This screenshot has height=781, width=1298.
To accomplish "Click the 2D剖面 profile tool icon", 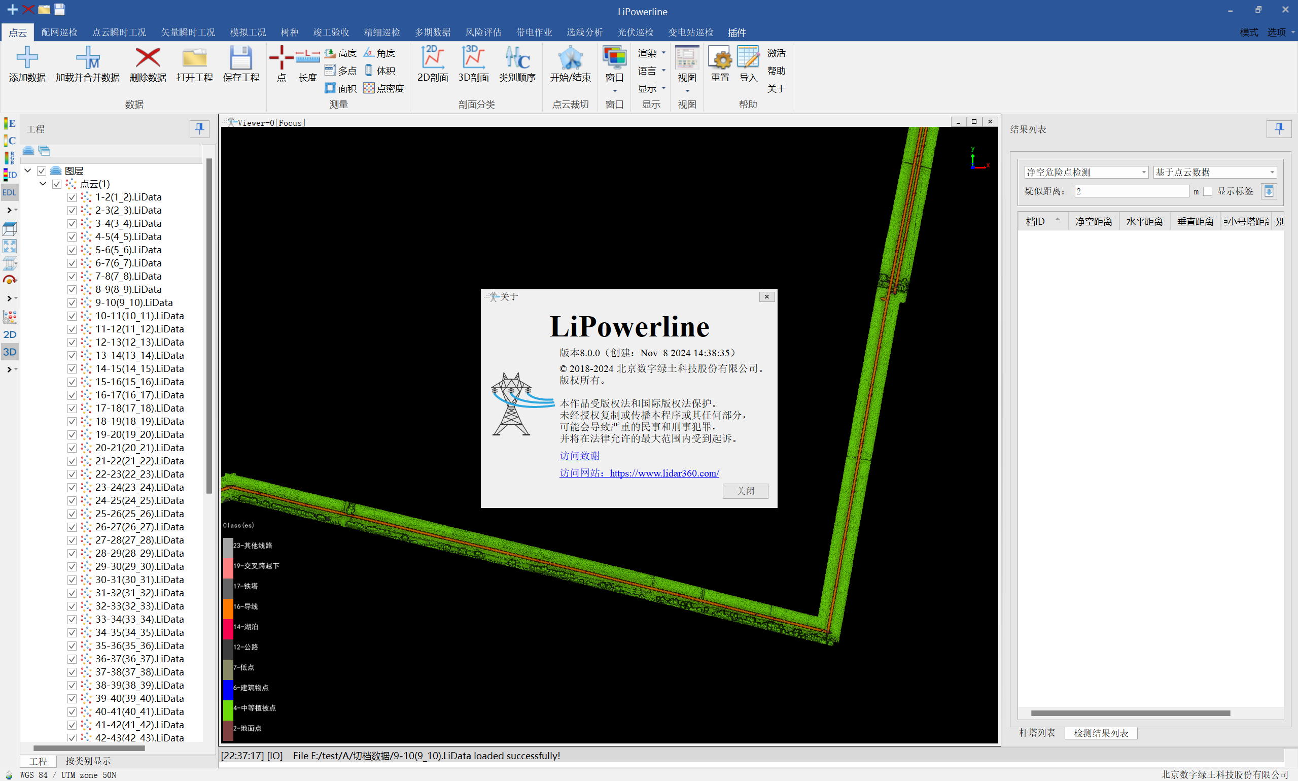I will 432,58.
